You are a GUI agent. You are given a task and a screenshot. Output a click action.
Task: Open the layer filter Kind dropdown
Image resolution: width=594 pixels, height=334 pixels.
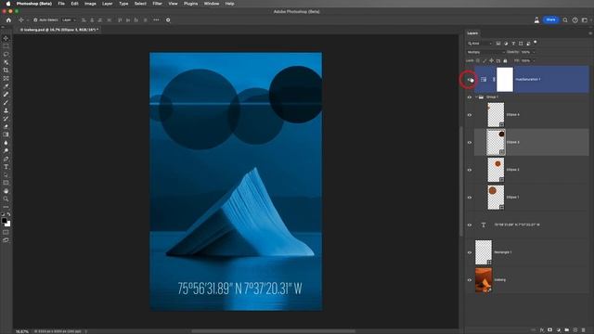(x=480, y=44)
